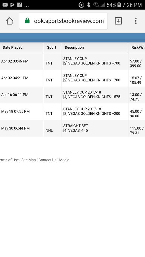Tap the battery indicator icon
The height and width of the screenshot is (257, 145).
point(119,5)
